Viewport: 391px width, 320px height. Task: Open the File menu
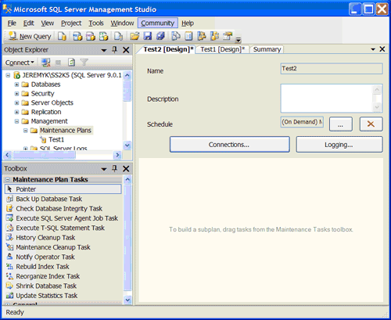point(12,23)
